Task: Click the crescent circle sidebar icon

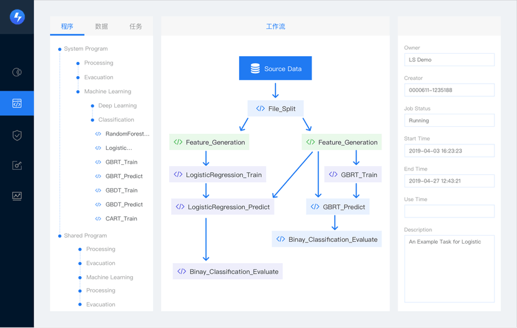Action: (x=17, y=72)
